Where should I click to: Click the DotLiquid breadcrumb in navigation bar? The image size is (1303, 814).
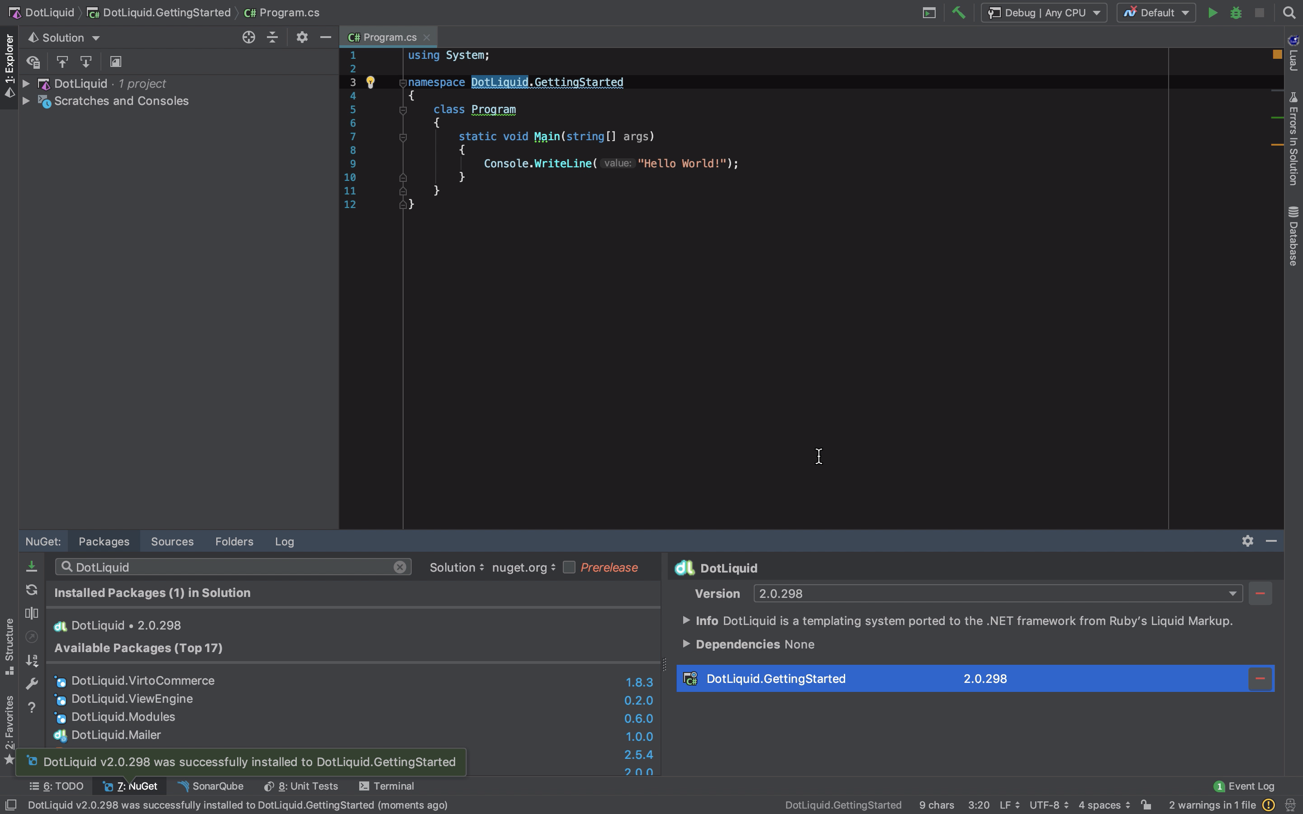click(x=42, y=12)
